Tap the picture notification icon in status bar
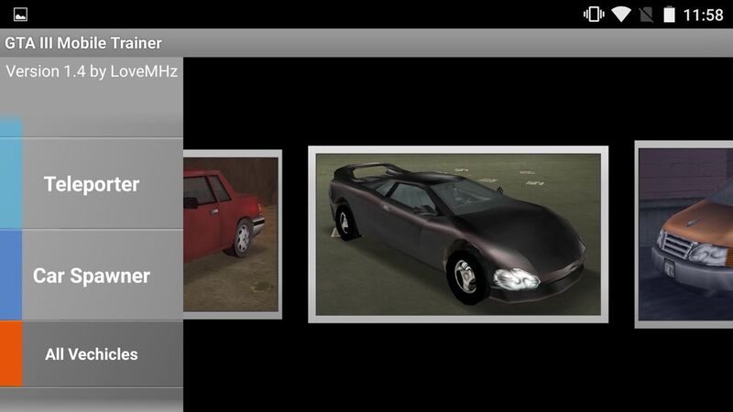This screenshot has width=733, height=412. (20, 15)
